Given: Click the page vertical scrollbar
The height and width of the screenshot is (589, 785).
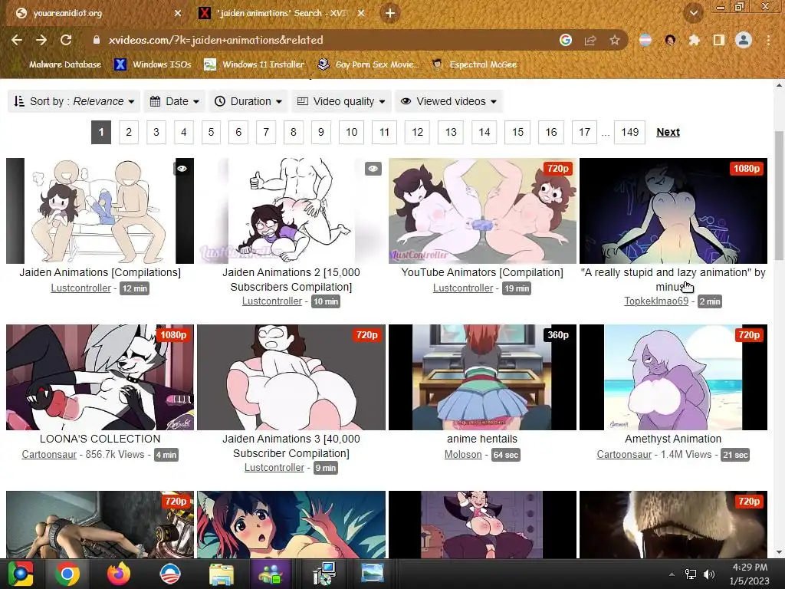Looking at the screenshot, I should [x=779, y=196].
